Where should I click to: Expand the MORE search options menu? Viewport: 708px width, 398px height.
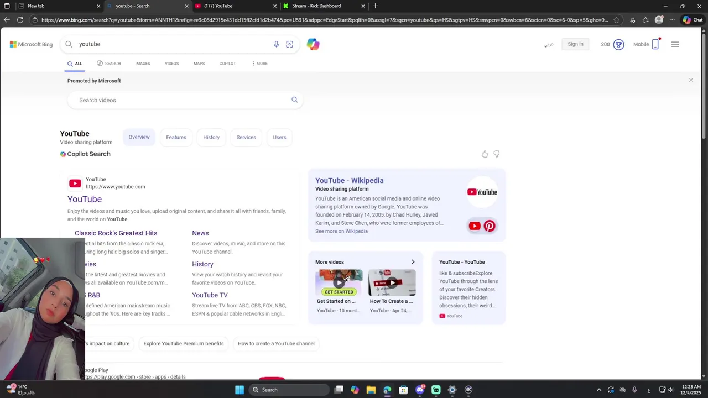pyautogui.click(x=259, y=64)
